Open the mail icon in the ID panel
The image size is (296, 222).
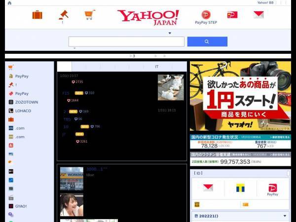coord(208,188)
